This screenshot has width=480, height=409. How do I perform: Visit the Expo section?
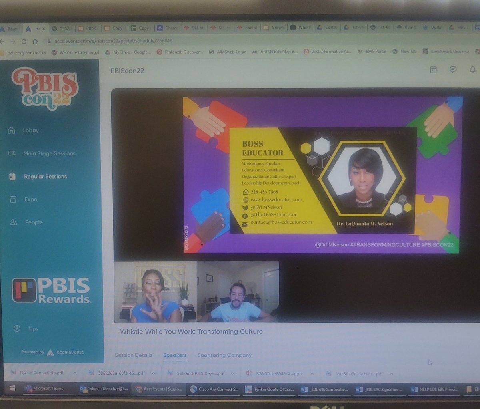[x=23, y=199]
